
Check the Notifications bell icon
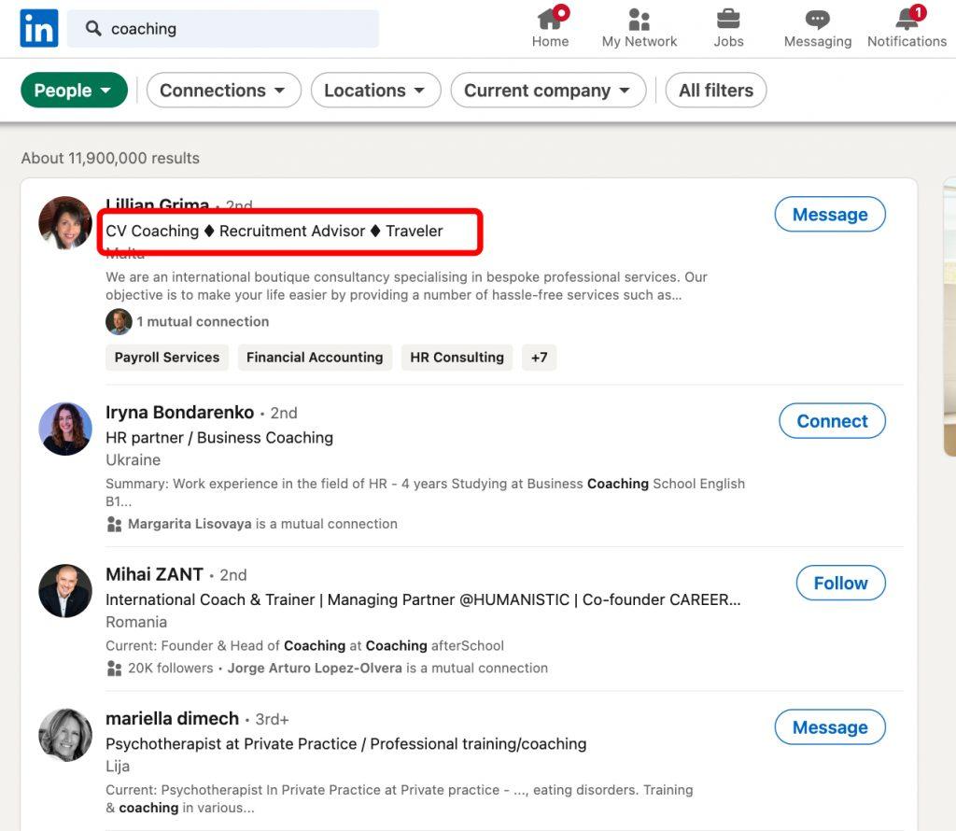pos(907,19)
